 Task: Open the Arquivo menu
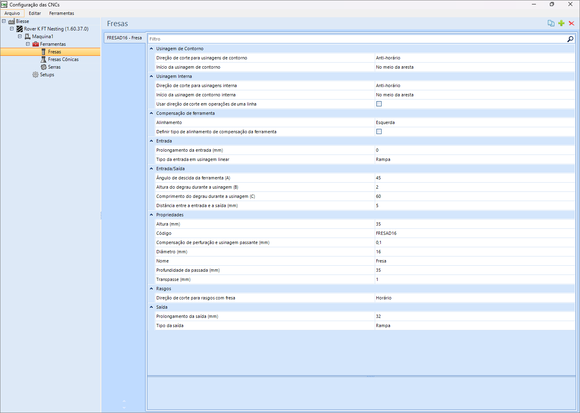click(x=12, y=13)
